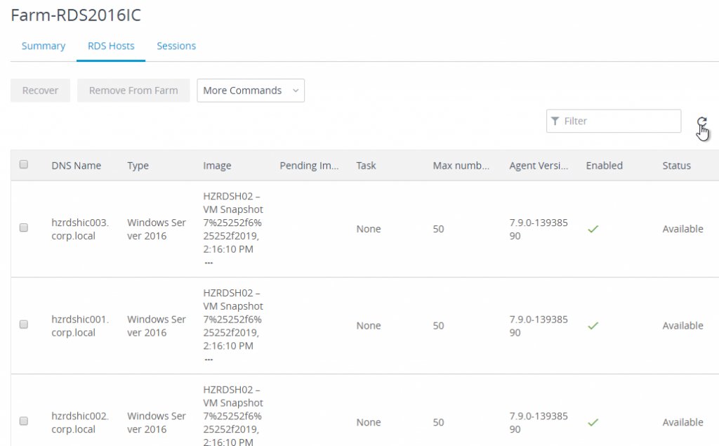The image size is (719, 446).
Task: Refresh the RDS Hosts list
Action: tap(702, 121)
